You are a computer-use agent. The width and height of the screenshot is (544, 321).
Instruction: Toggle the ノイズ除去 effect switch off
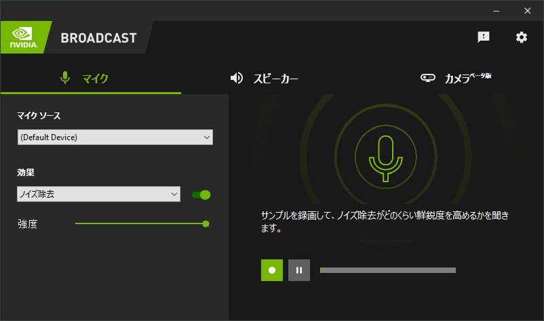point(201,194)
